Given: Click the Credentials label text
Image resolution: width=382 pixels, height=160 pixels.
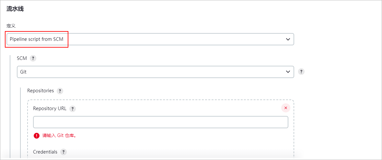Looking at the screenshot, I should [x=45, y=152].
